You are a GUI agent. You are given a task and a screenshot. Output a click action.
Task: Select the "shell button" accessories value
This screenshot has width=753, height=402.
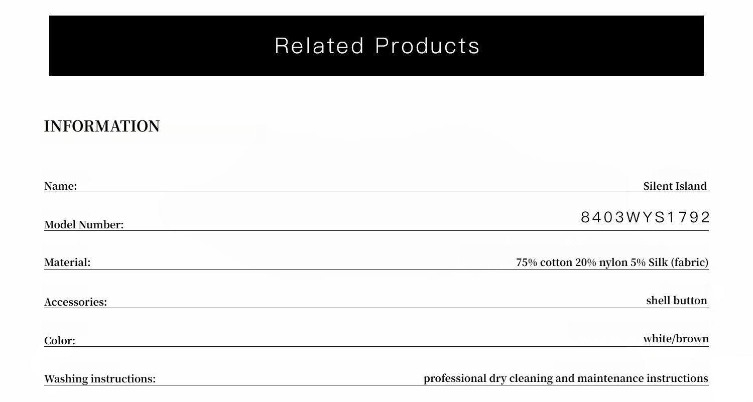pos(676,301)
